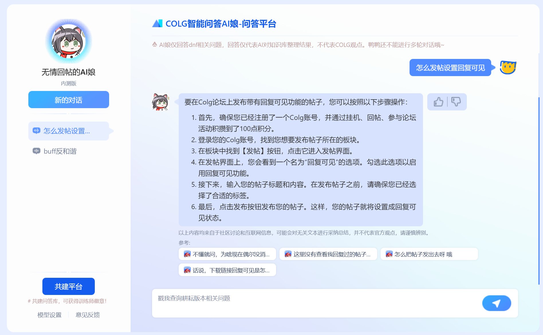The width and height of the screenshot is (543, 335).
Task: Select the buff反和谐 conversation
Action: coord(69,151)
